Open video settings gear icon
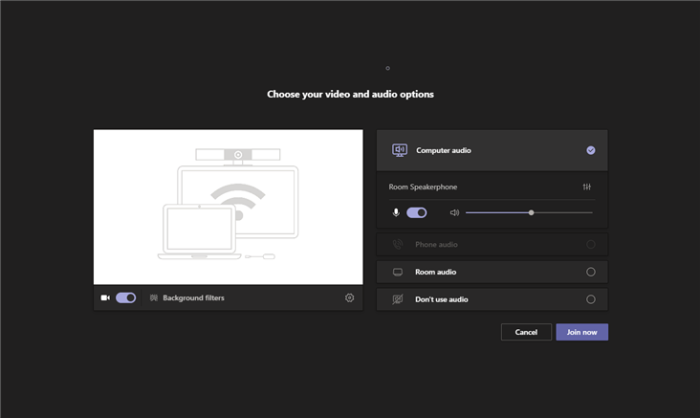 pyautogui.click(x=349, y=297)
